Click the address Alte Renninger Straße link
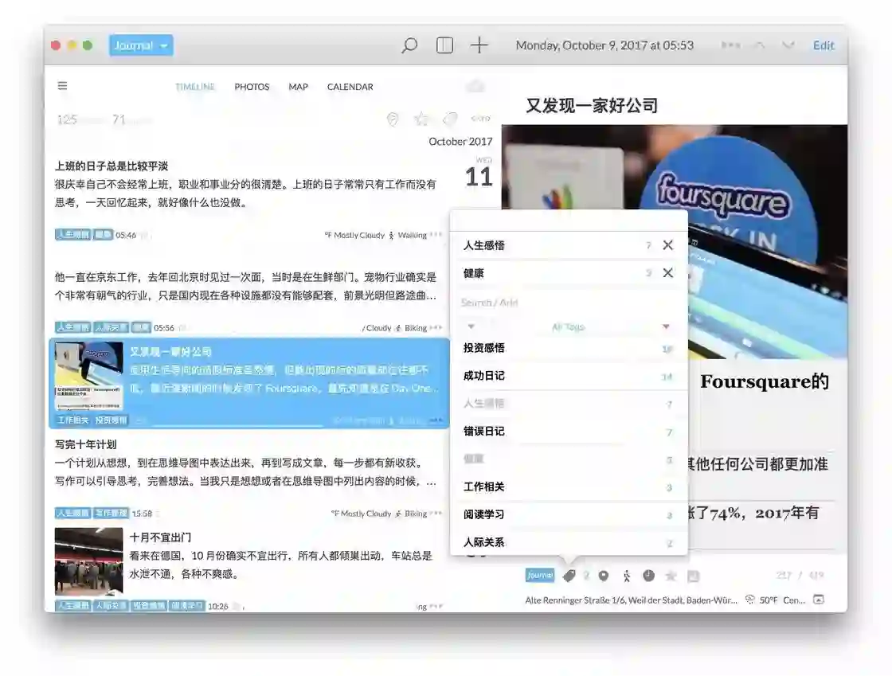This screenshot has height=676, width=892. click(x=631, y=600)
